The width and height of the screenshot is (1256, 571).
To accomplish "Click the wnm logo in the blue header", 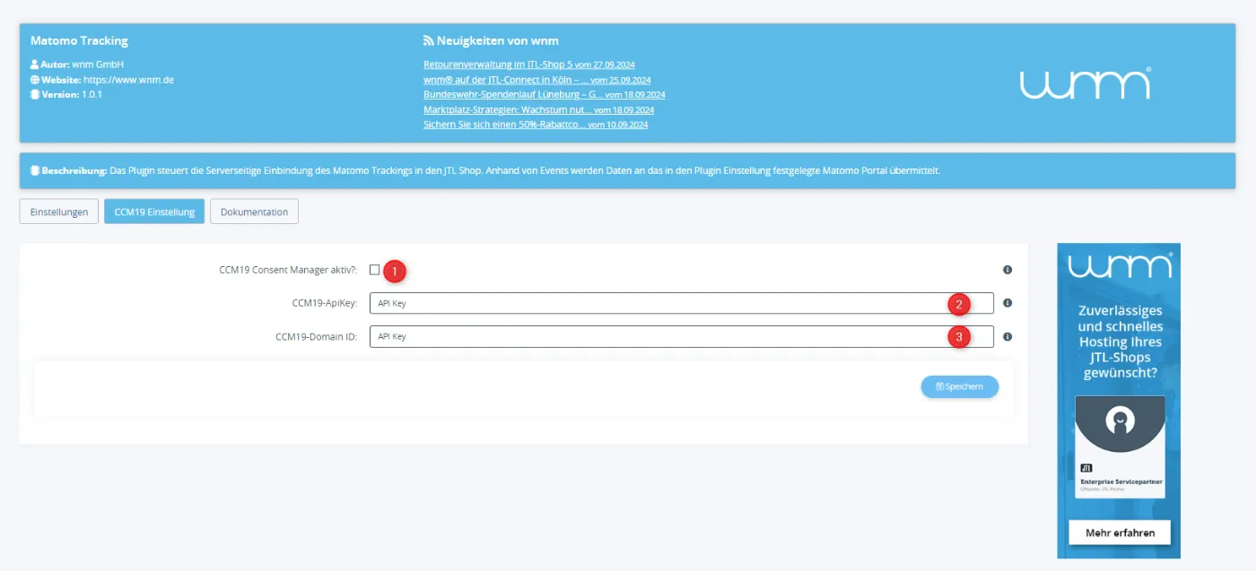I will (1086, 82).
